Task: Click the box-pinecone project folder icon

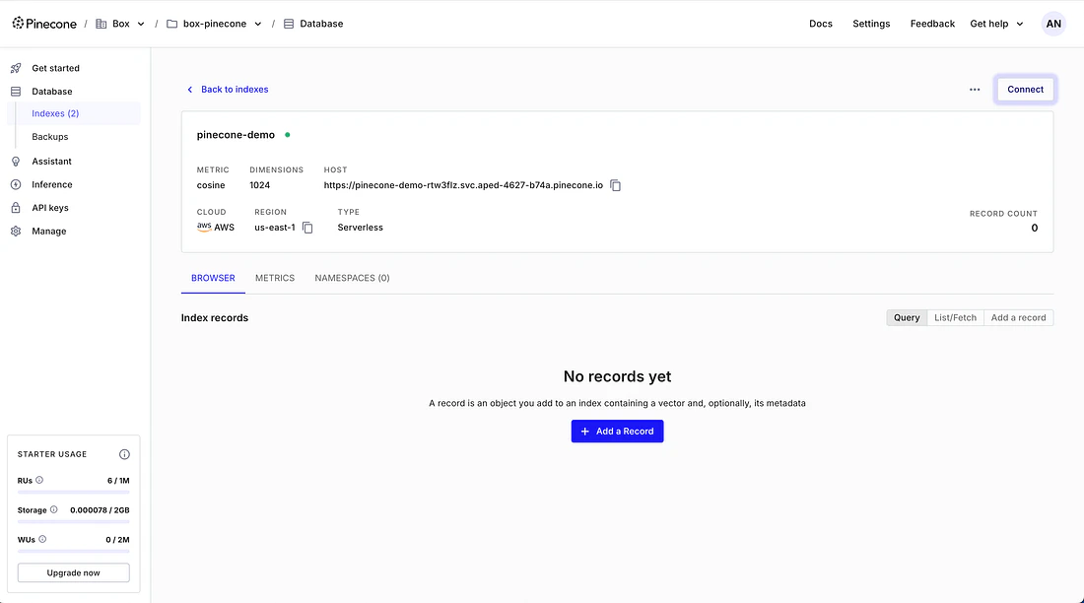Action: coord(172,24)
